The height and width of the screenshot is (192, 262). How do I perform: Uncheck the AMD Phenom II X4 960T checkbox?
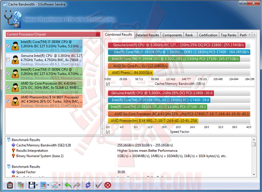coord(8,101)
